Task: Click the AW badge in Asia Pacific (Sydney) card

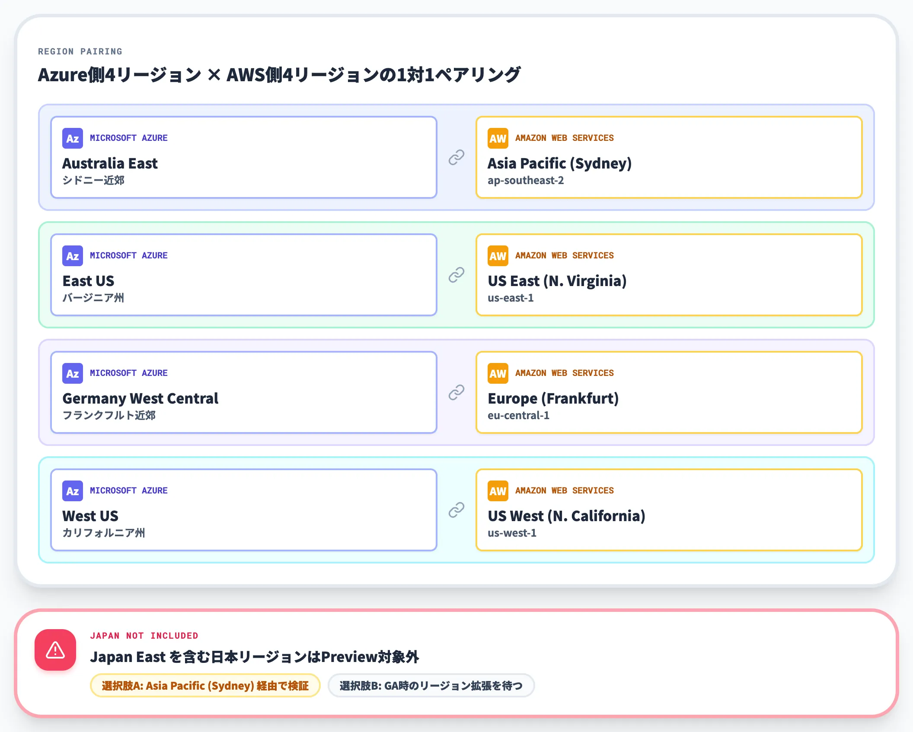Action: (x=498, y=138)
